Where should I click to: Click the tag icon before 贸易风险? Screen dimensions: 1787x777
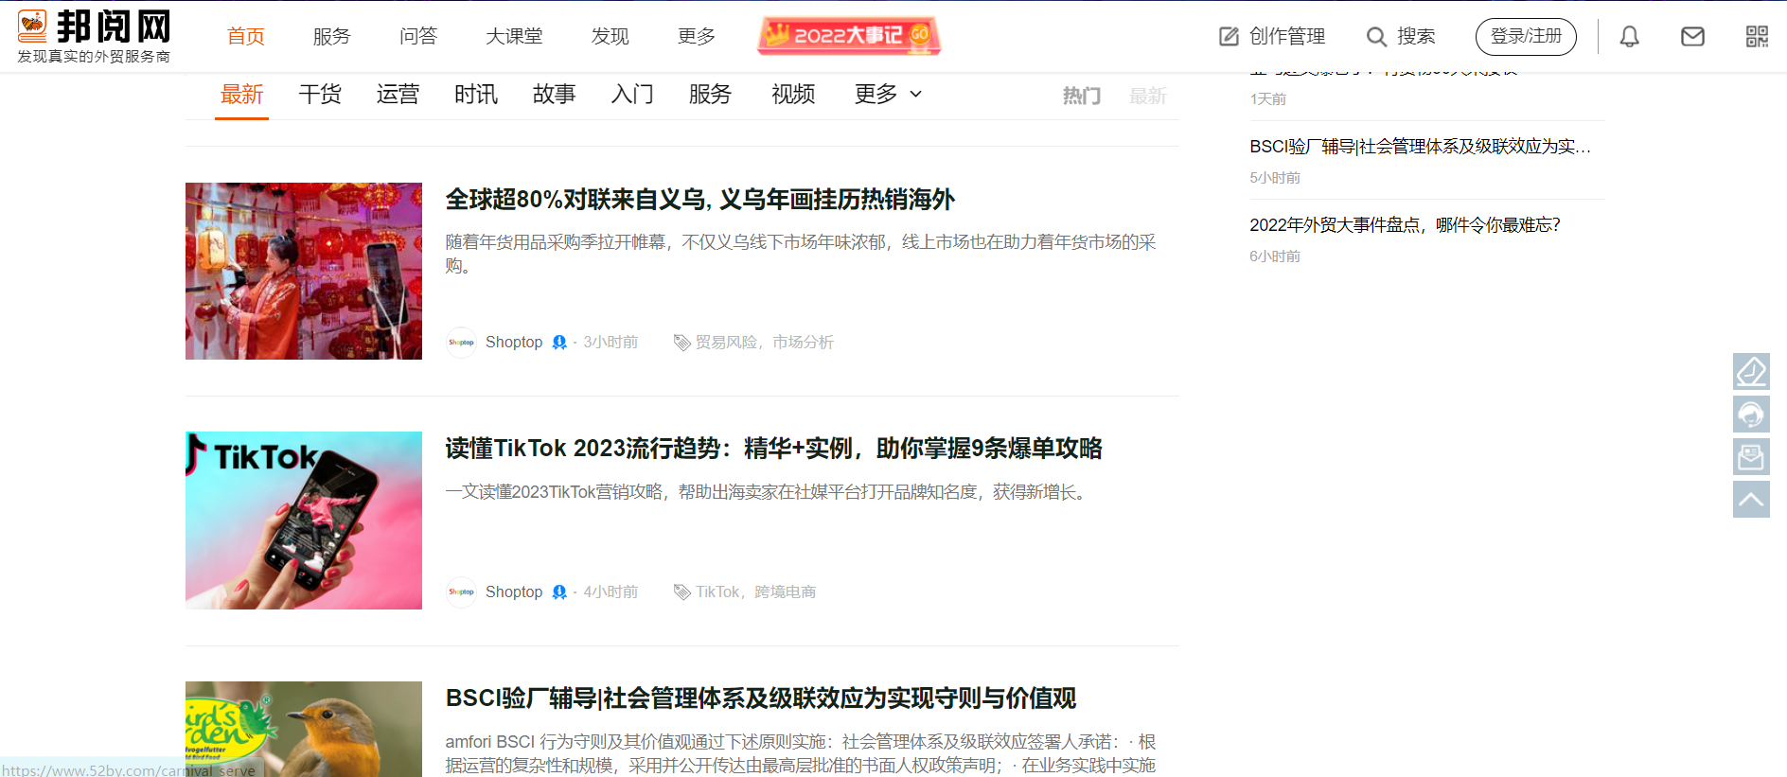coord(681,342)
